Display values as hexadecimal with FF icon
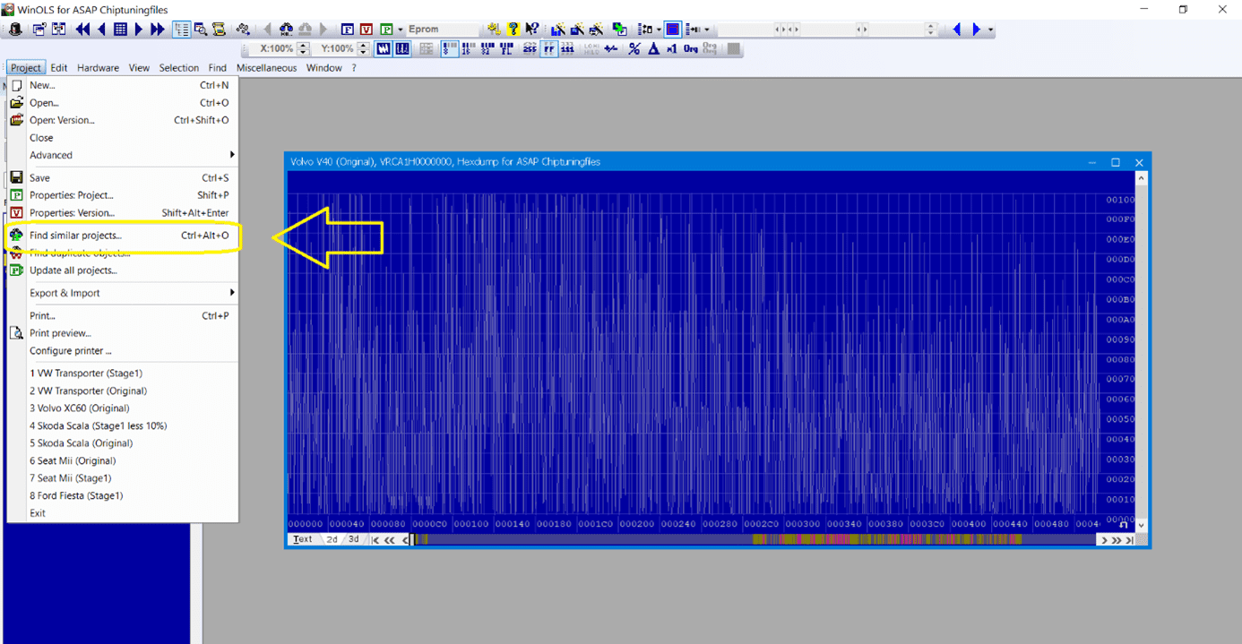This screenshot has width=1242, height=644. [549, 49]
